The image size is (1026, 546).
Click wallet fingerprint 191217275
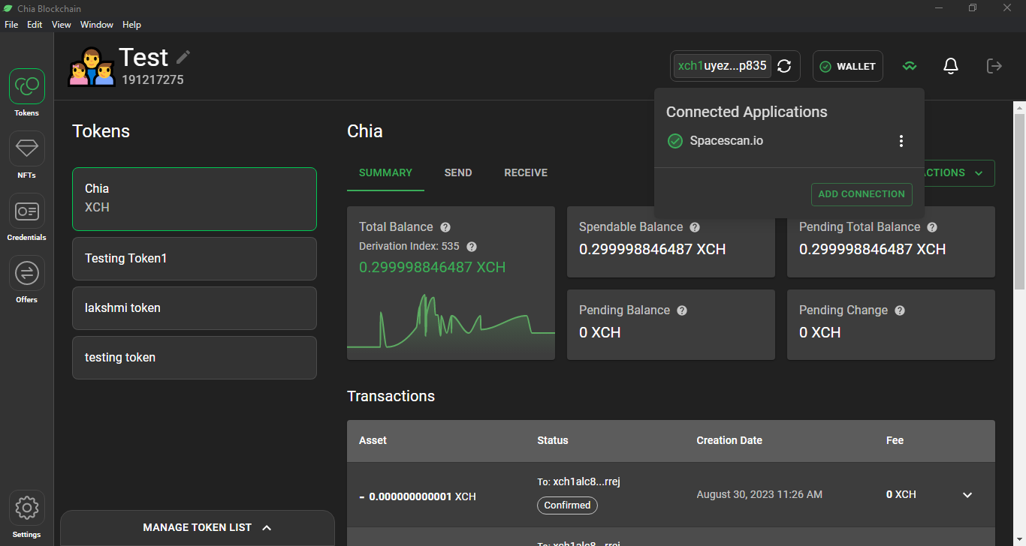(x=152, y=79)
